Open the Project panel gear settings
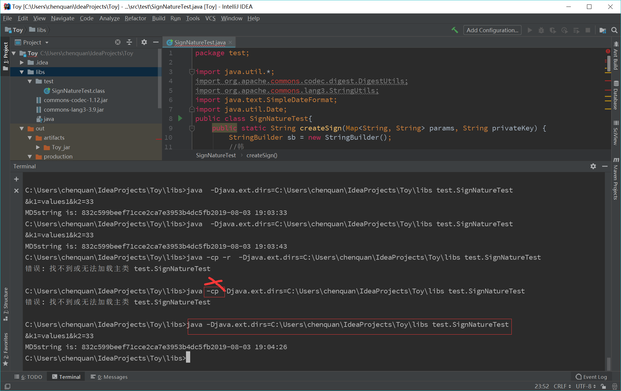Viewport: 621px width, 391px height. tap(144, 42)
